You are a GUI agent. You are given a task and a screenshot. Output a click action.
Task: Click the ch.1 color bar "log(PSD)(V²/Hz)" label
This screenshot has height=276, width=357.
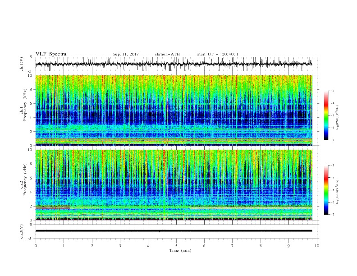click(338, 118)
